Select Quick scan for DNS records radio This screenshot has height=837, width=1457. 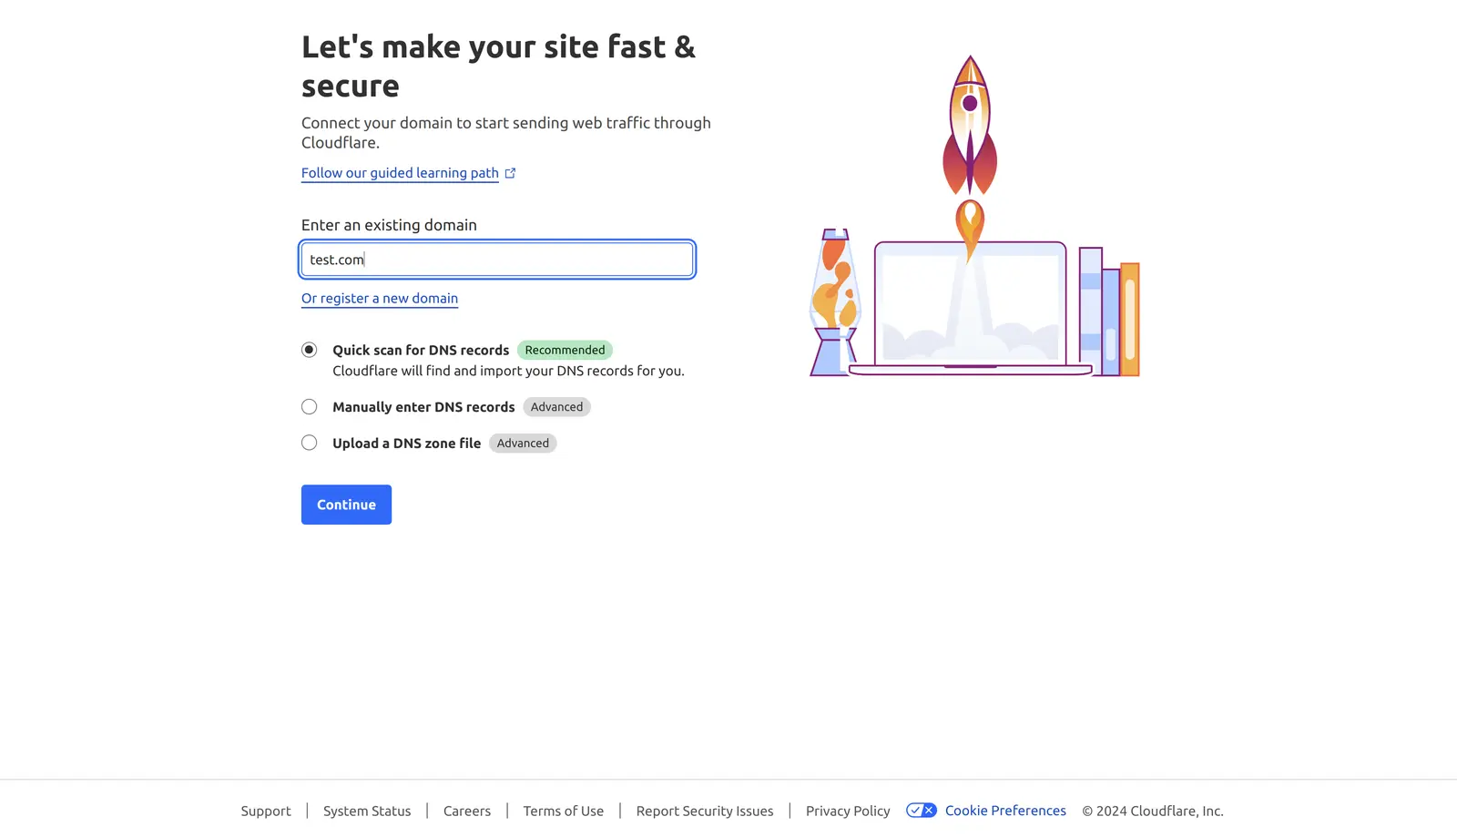click(310, 350)
